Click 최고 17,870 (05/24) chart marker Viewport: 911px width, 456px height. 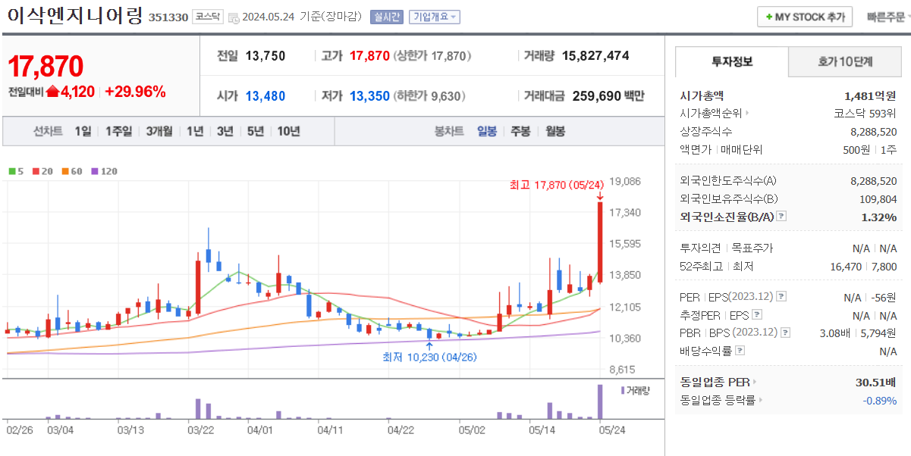pos(556,185)
